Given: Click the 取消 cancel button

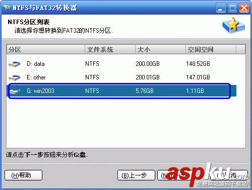Looking at the screenshot, I should pos(229,175).
